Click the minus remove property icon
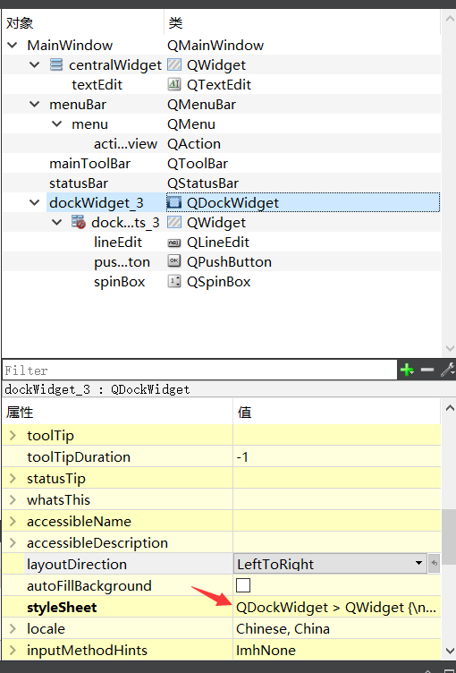456x673 pixels. (x=426, y=370)
